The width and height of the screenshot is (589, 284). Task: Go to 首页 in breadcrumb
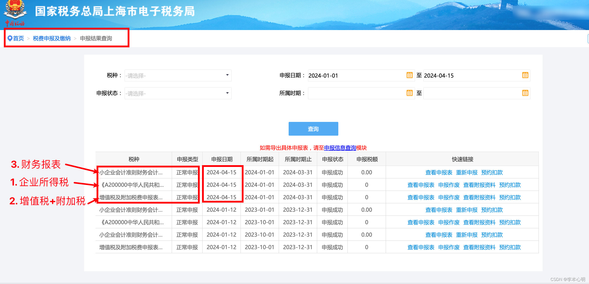click(19, 38)
